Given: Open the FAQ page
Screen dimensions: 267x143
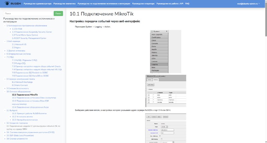Looking at the screenshot, I should pos(187,4).
